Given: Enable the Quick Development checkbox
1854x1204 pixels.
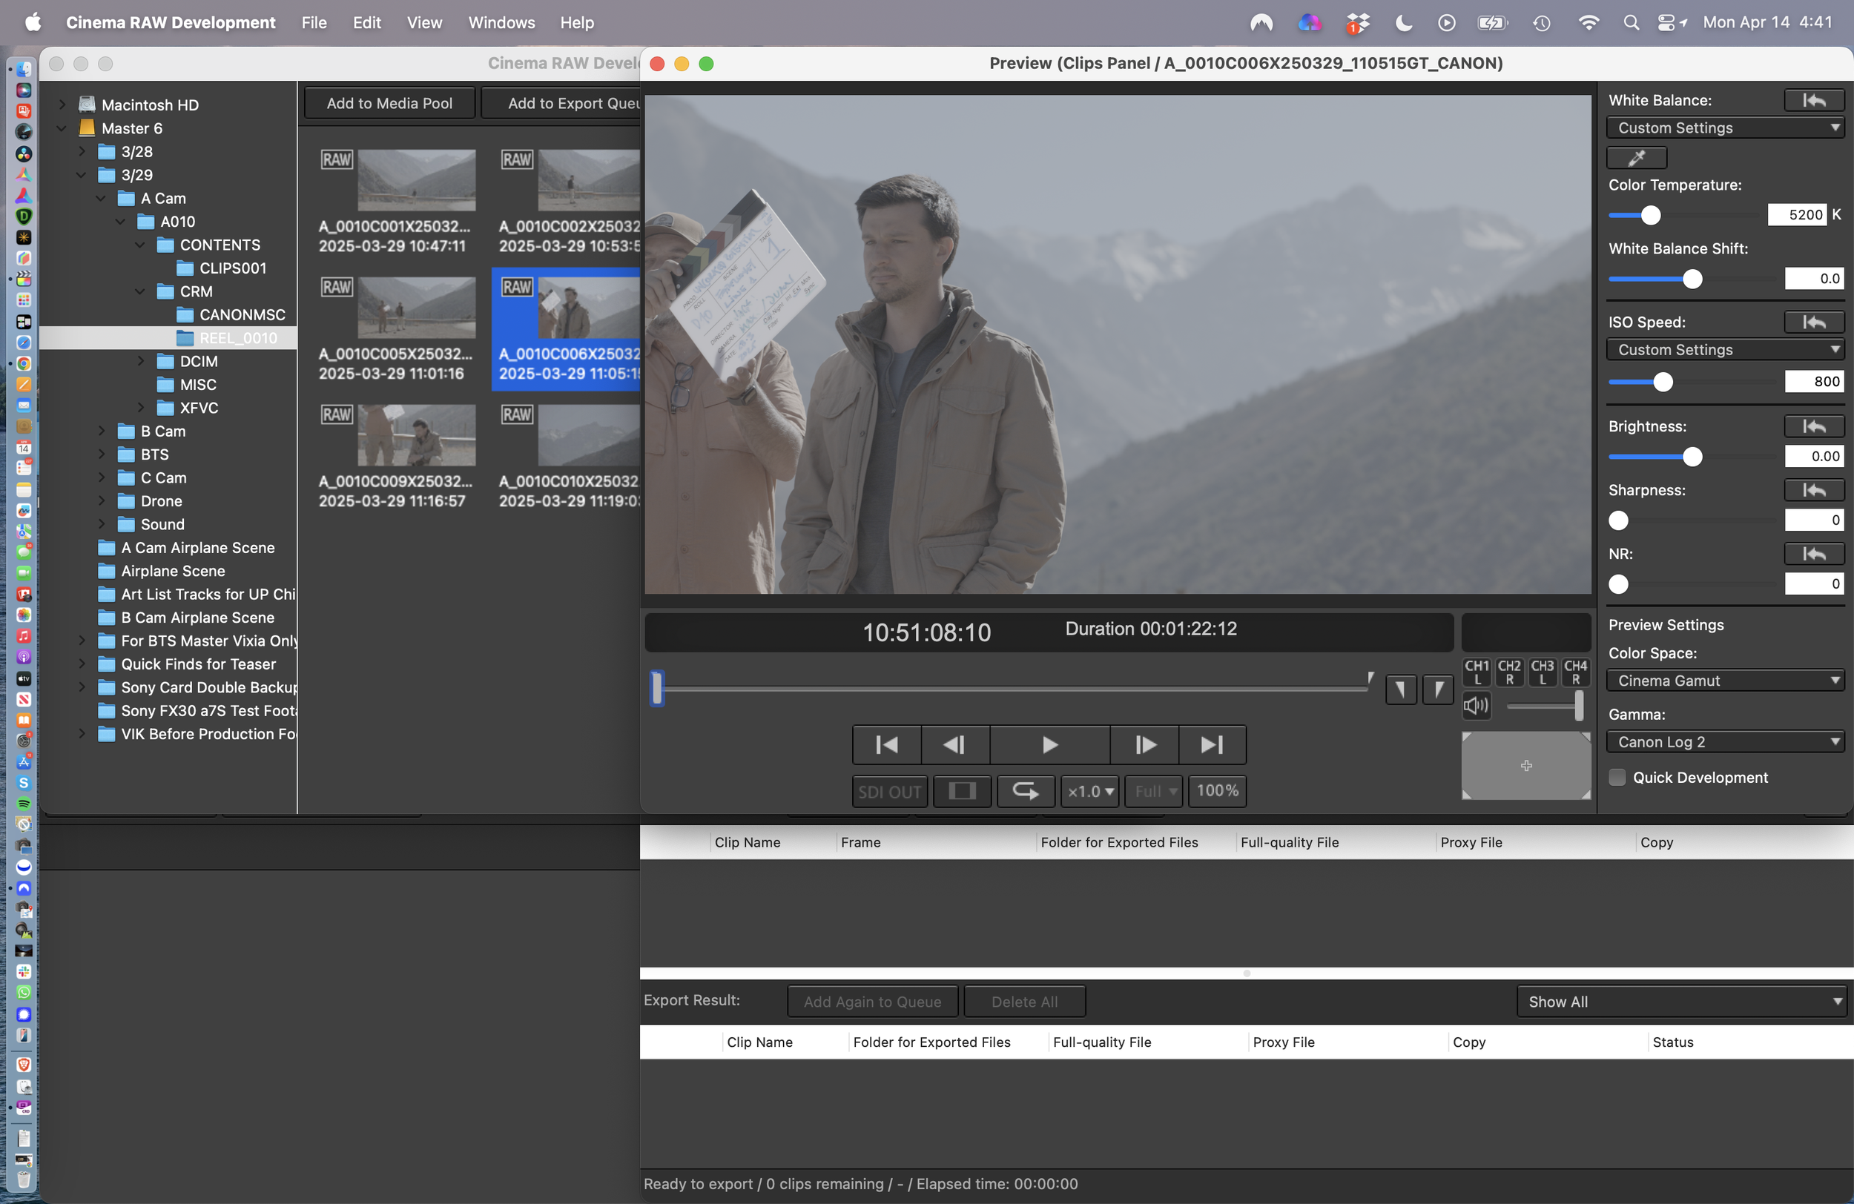Looking at the screenshot, I should [x=1617, y=777].
